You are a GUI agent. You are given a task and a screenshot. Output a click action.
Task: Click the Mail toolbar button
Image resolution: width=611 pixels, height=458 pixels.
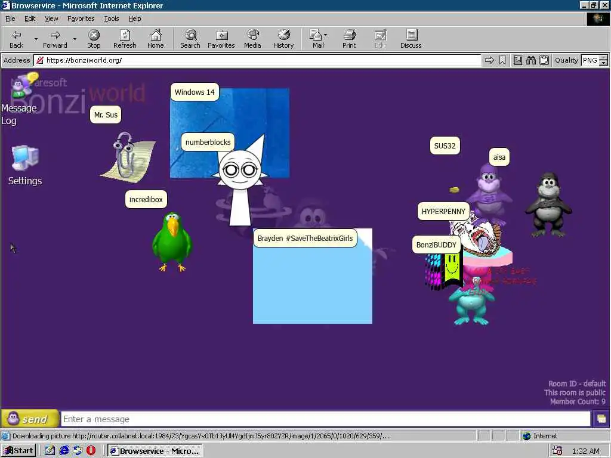pyautogui.click(x=316, y=39)
